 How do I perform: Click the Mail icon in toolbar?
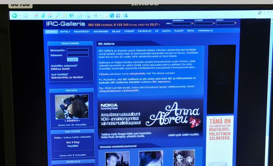[x=79, y=16]
